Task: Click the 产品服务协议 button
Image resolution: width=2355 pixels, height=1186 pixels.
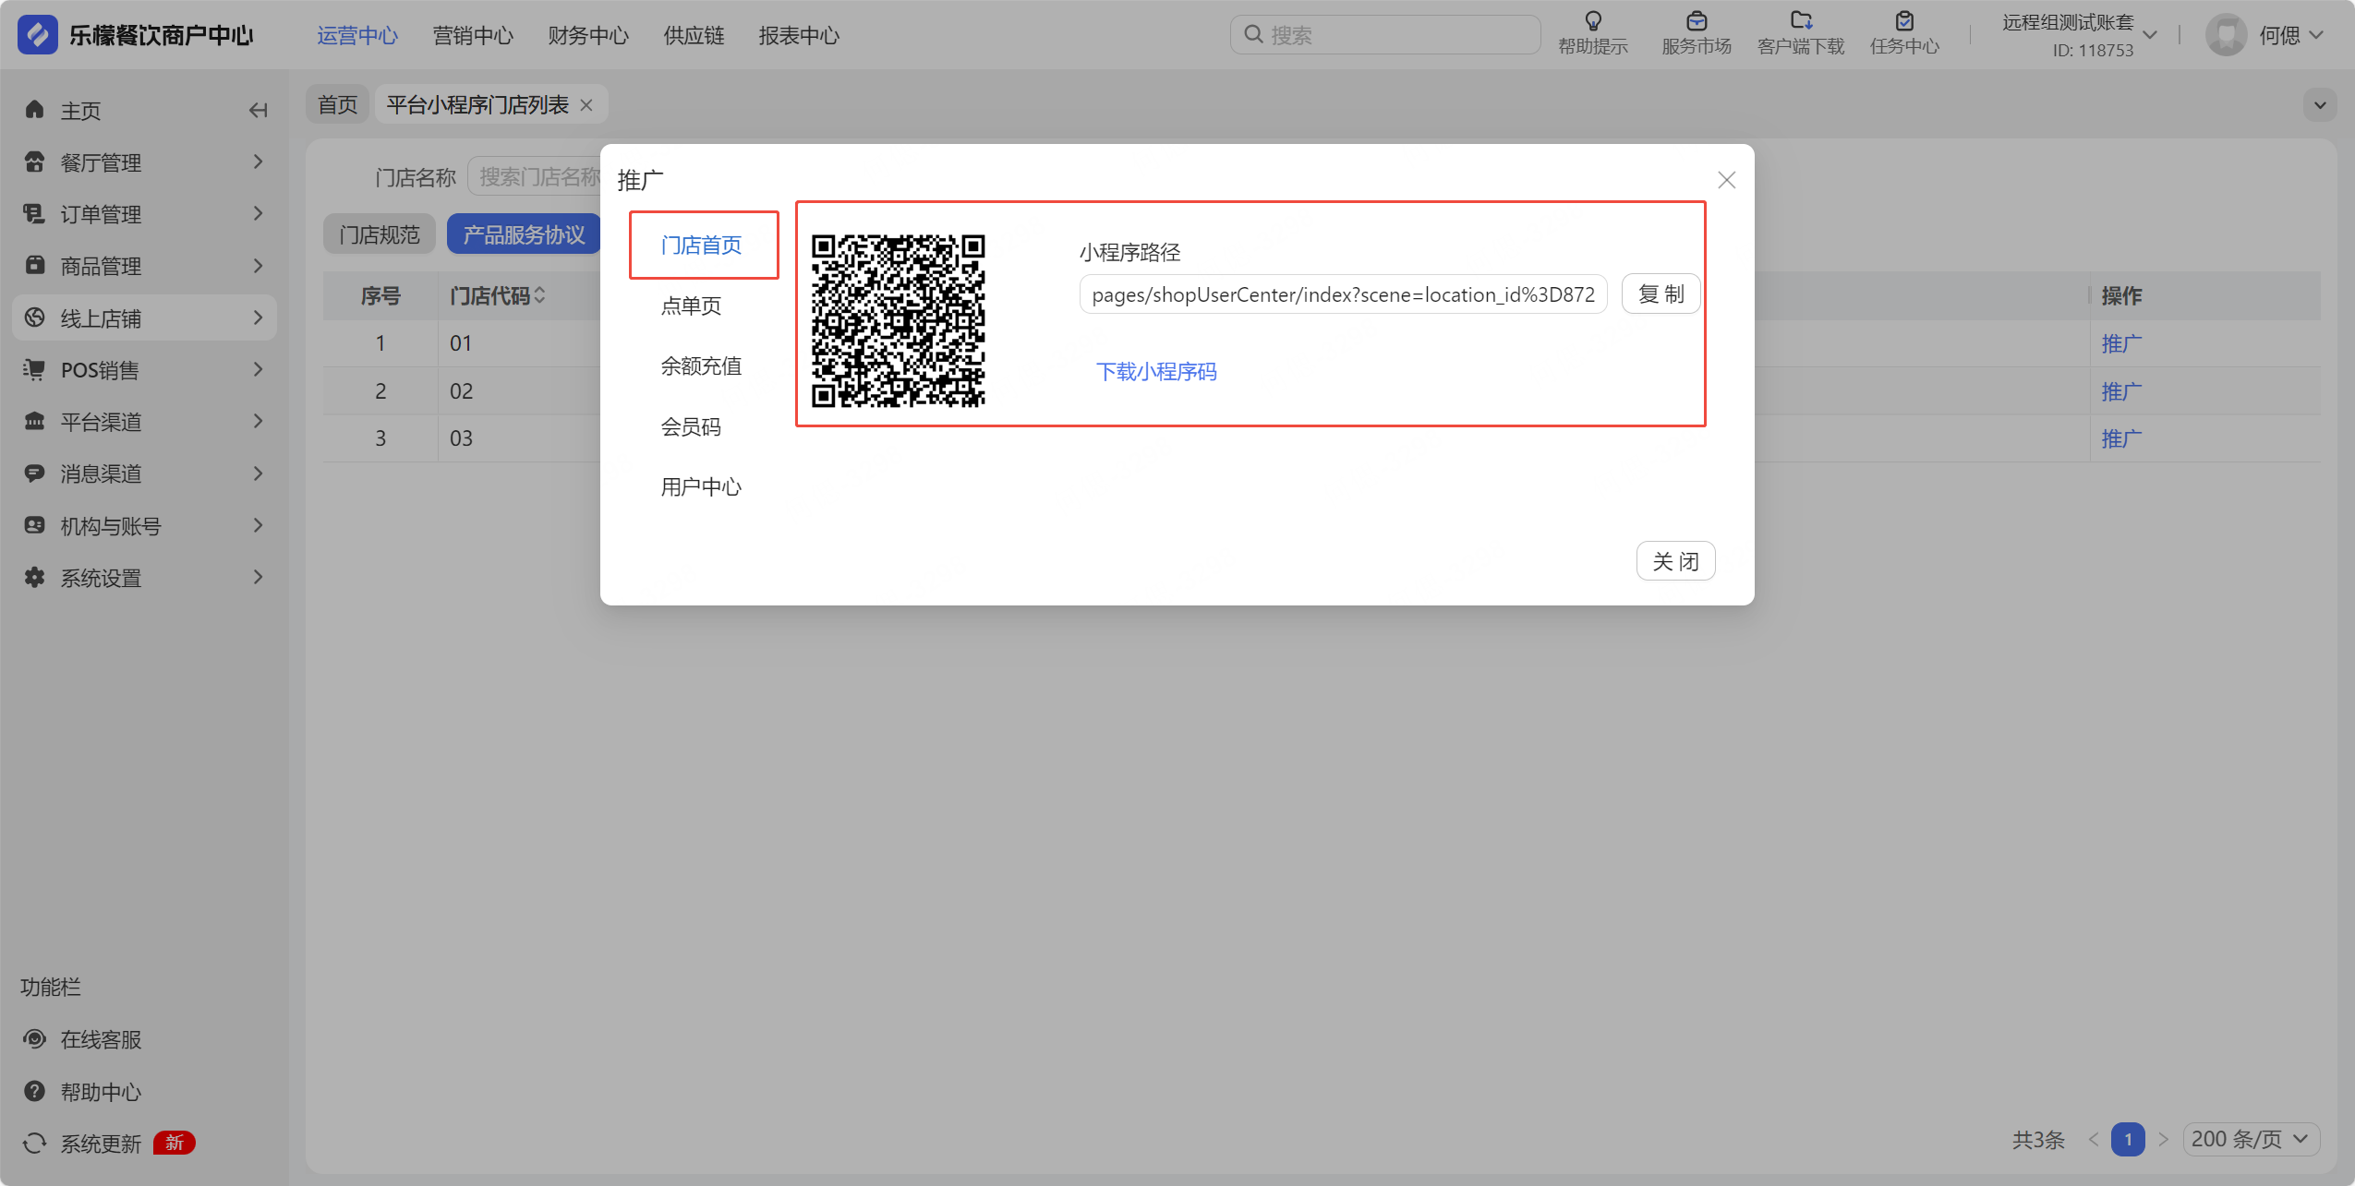Action: point(524,234)
